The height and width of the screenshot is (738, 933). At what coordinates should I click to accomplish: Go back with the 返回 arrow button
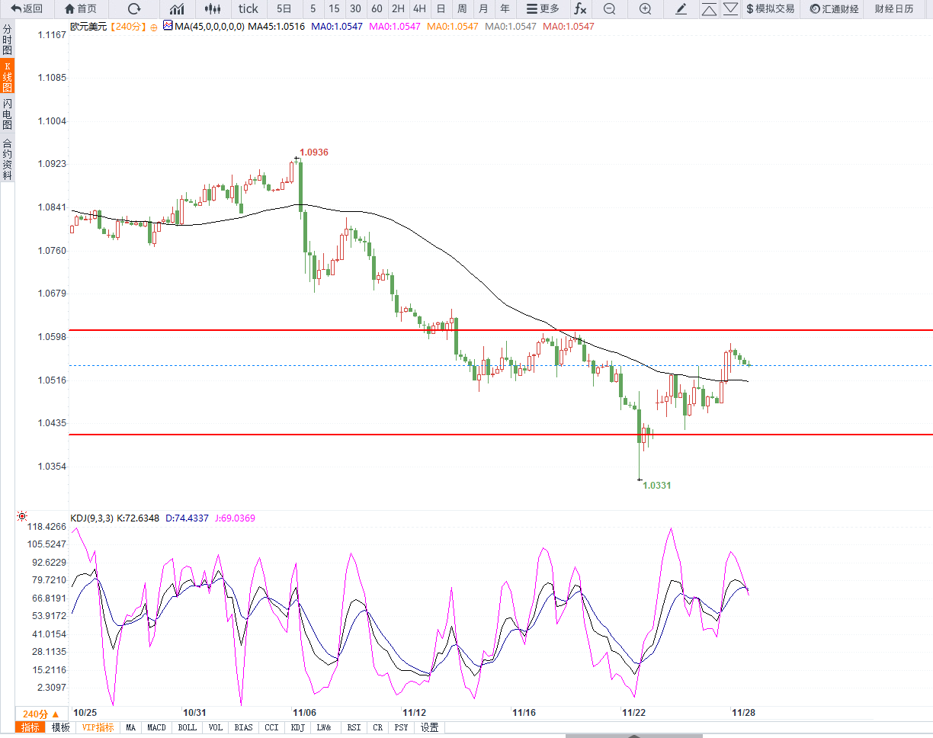tap(27, 9)
